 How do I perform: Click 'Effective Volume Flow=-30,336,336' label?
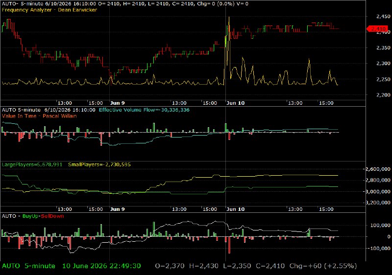(x=144, y=110)
